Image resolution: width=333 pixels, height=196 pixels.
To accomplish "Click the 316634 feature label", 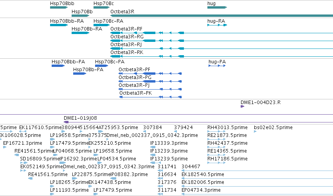I will [167, 174].
